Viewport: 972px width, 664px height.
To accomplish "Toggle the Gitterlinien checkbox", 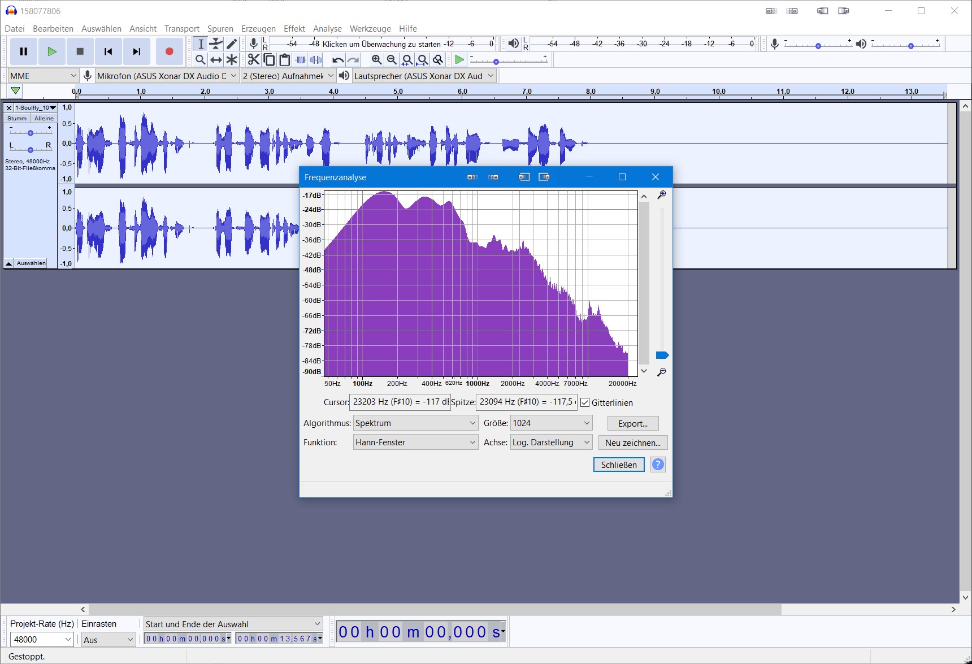I will [585, 403].
